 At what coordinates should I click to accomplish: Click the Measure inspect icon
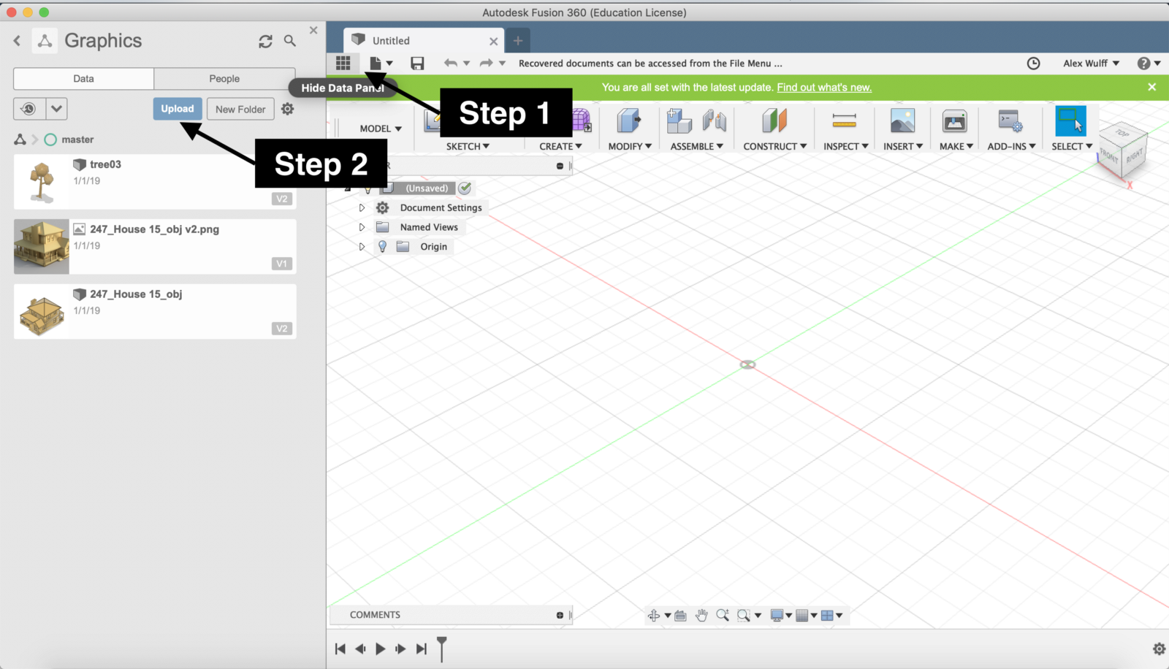(x=844, y=121)
